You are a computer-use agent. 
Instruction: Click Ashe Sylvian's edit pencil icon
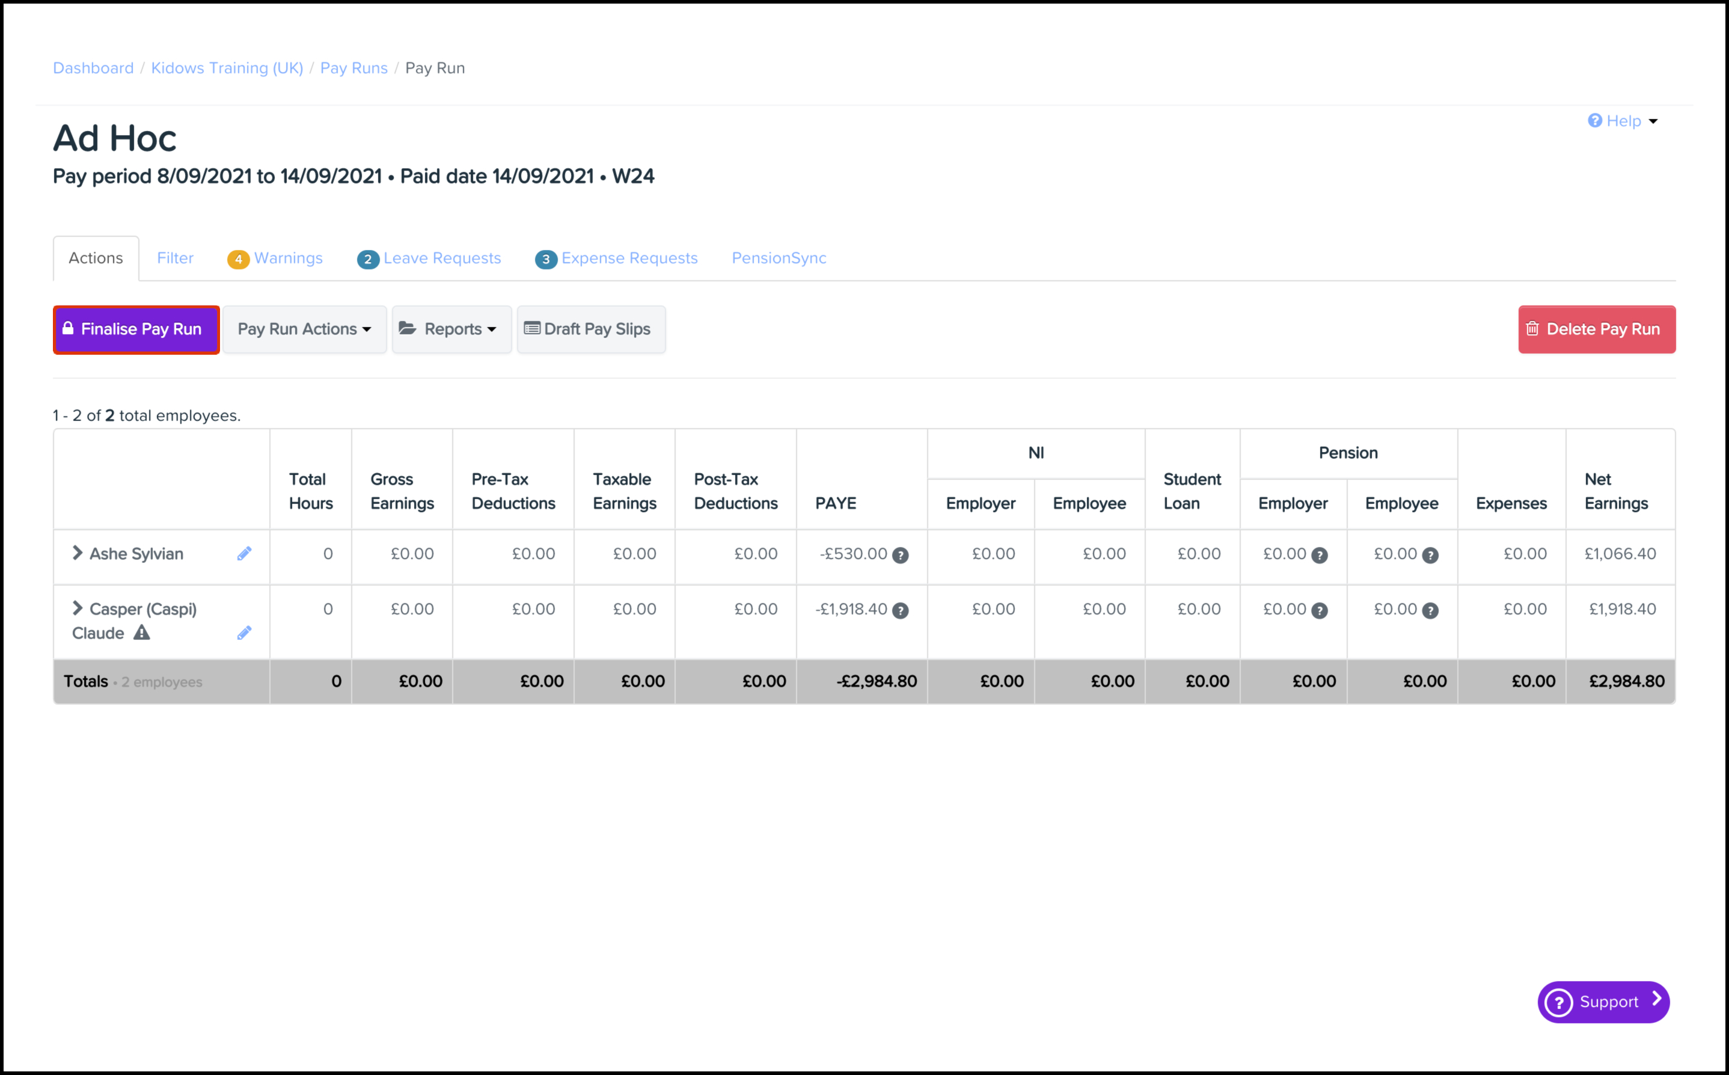(244, 554)
